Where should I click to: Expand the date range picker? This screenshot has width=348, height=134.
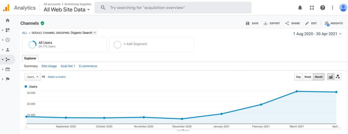point(317,34)
